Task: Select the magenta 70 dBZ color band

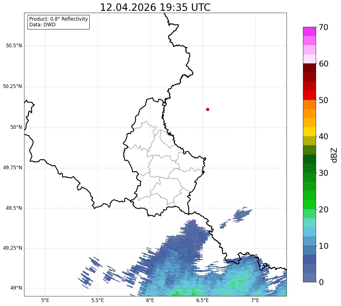Action: (309, 31)
